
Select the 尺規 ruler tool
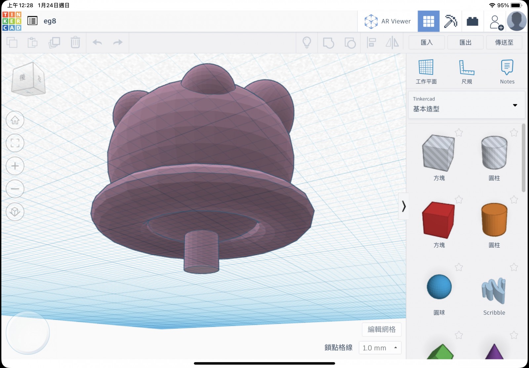467,72
